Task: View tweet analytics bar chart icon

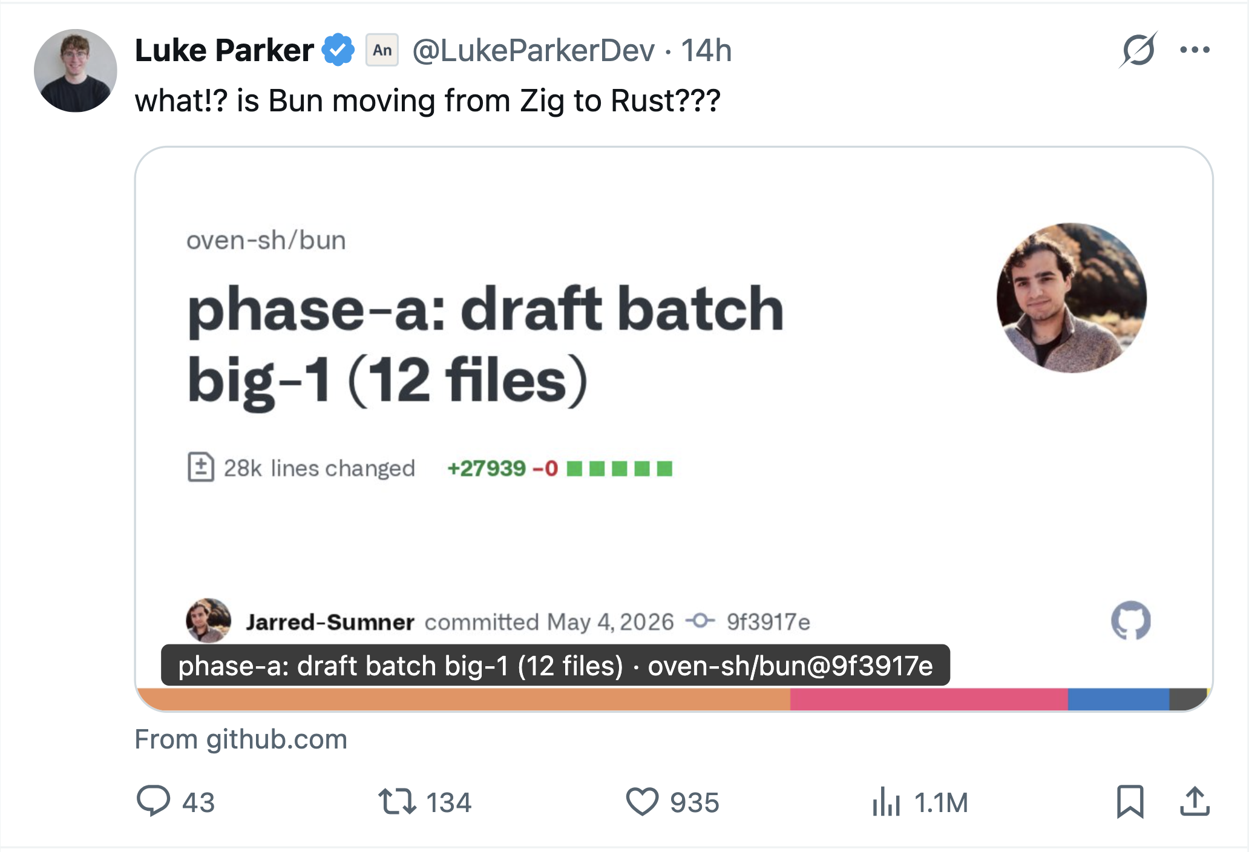Action: point(887,802)
